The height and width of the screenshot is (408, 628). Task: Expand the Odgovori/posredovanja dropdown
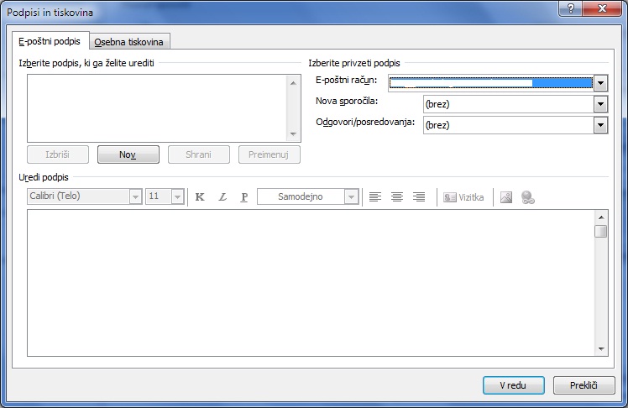[x=600, y=125]
